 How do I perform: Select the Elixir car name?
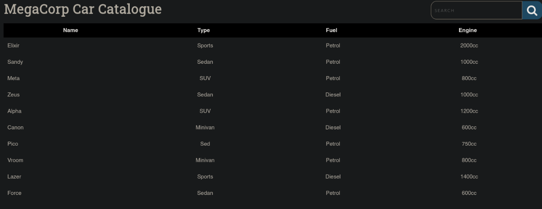point(13,46)
